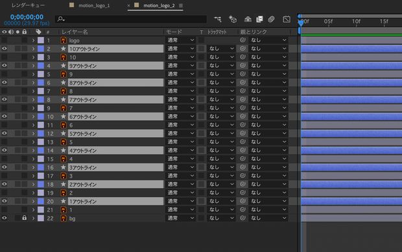This screenshot has width=402, height=252.
Task: Click the current timecode 0;00;00;00
Action: 27,17
